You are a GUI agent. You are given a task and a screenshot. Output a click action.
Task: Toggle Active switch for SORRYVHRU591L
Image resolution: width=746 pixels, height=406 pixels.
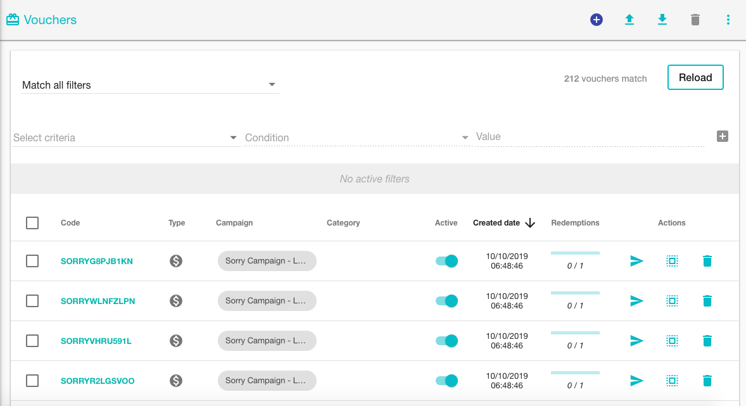pyautogui.click(x=446, y=341)
